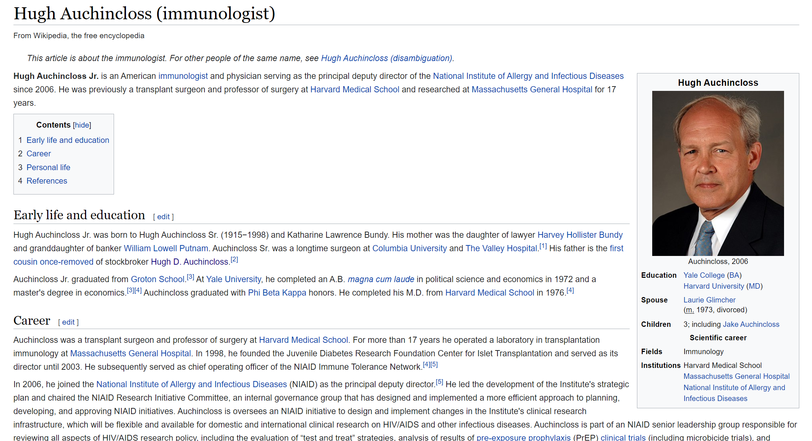Click the Hugh Auchincloss portrait photo
Image resolution: width=812 pixels, height=441 pixels.
click(718, 173)
